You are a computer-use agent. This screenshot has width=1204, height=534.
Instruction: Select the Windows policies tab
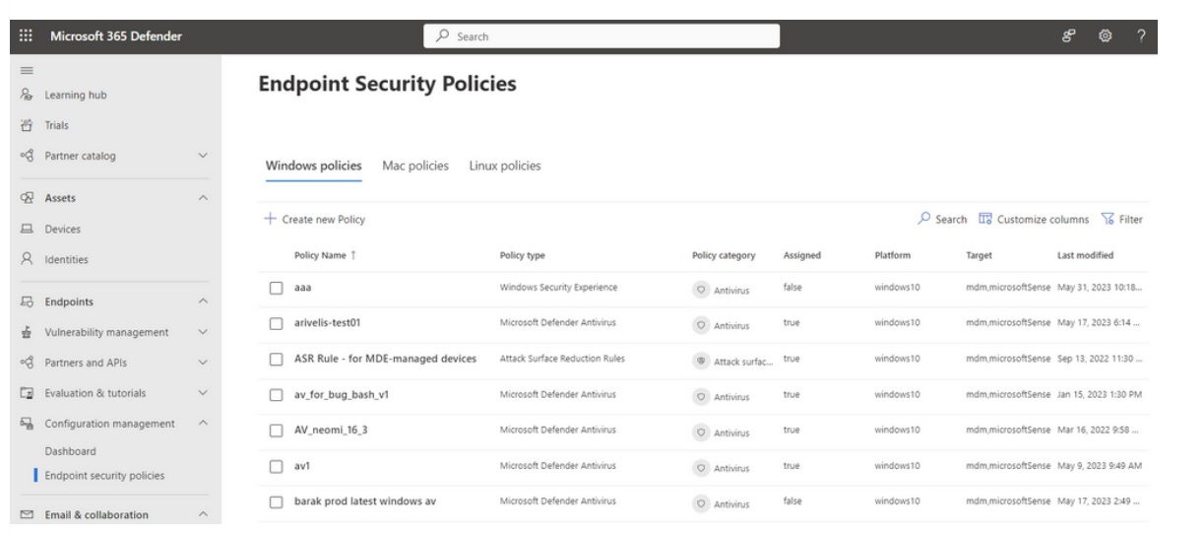click(x=313, y=166)
